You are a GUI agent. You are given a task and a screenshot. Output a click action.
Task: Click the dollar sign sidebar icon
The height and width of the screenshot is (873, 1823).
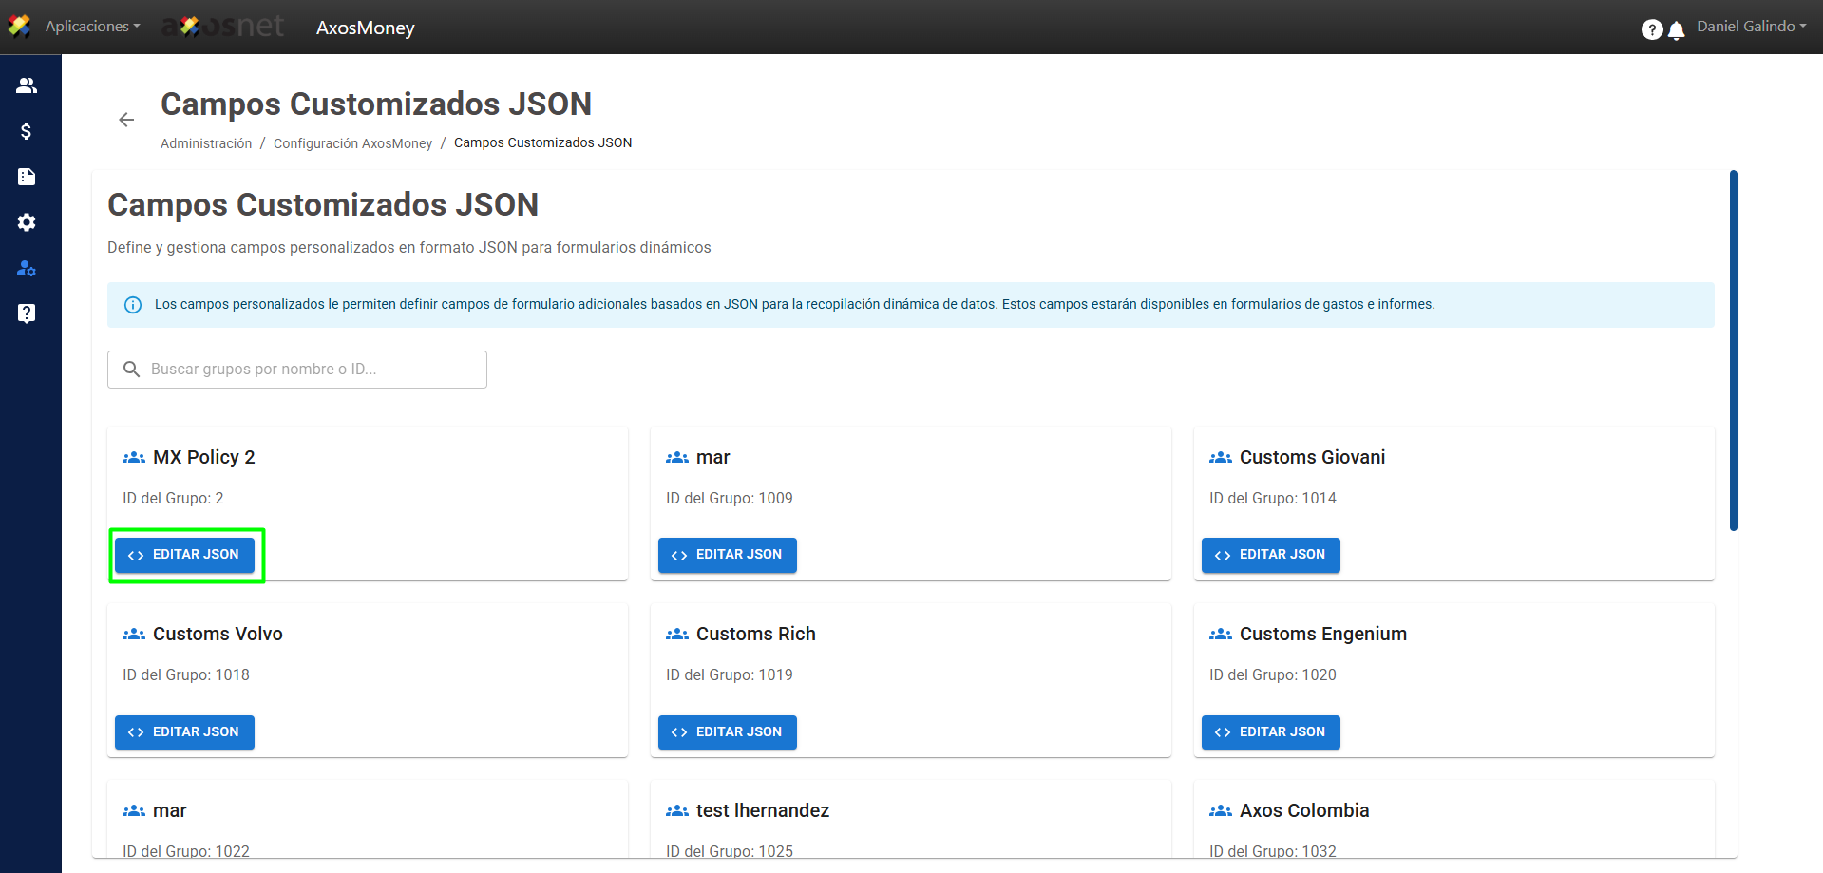click(x=27, y=131)
